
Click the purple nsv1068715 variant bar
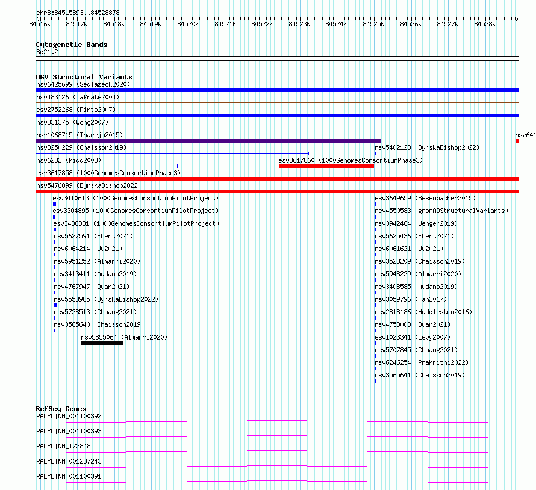pos(208,141)
